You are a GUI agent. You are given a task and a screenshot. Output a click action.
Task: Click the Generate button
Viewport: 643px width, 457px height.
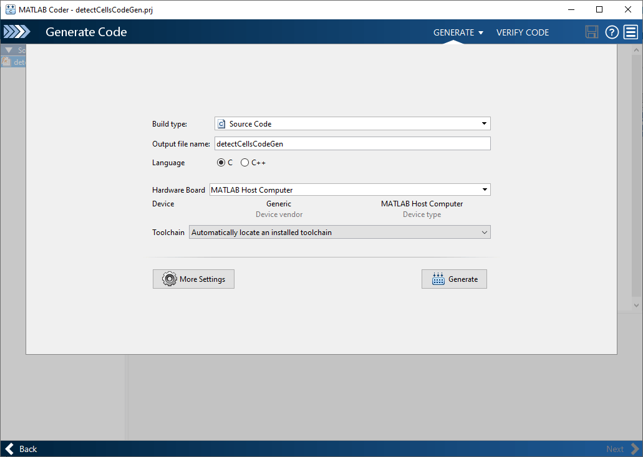pos(454,279)
